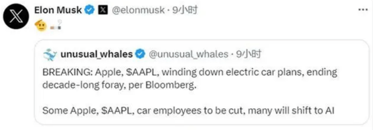Click Elon Musk's blue verified badge
This screenshot has height=130, width=373.
click(x=89, y=10)
